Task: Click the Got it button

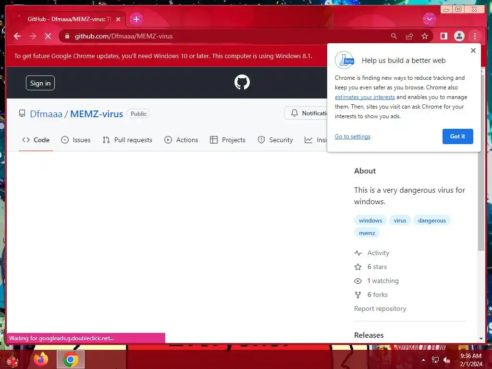Action: coord(457,136)
